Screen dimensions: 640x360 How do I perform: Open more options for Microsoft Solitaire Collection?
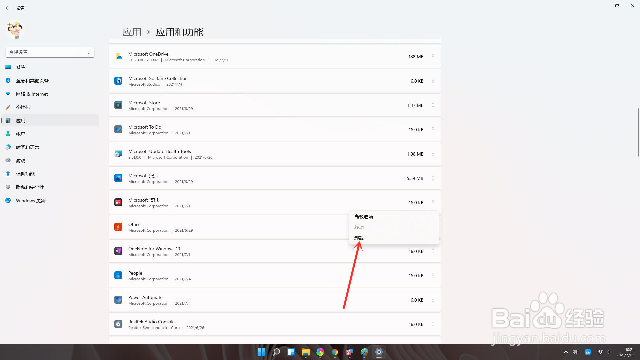(433, 81)
